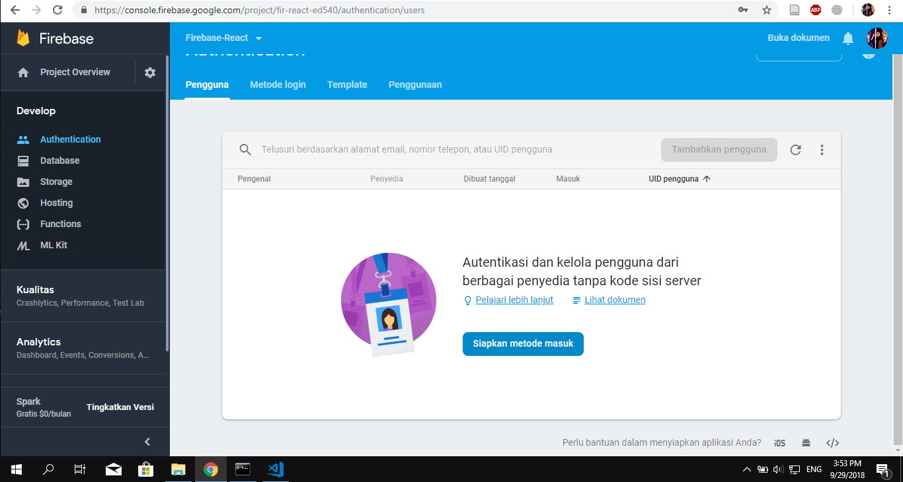
Task: Click the Database sidebar icon
Action: [x=23, y=160]
